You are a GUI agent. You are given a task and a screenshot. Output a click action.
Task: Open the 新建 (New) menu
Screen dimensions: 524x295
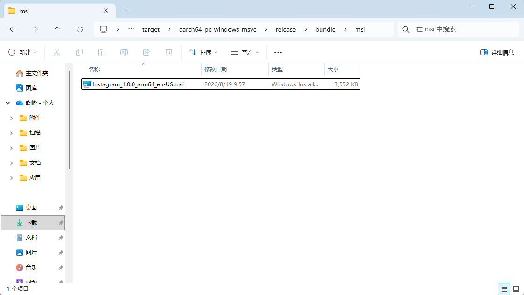click(22, 52)
